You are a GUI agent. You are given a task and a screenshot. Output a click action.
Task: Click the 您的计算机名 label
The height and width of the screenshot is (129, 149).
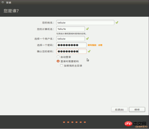pos(45,29)
